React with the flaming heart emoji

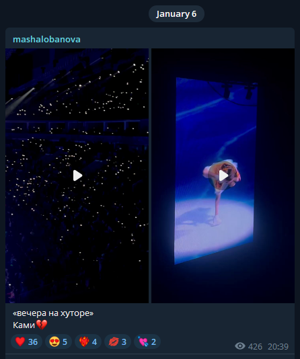[88, 342]
